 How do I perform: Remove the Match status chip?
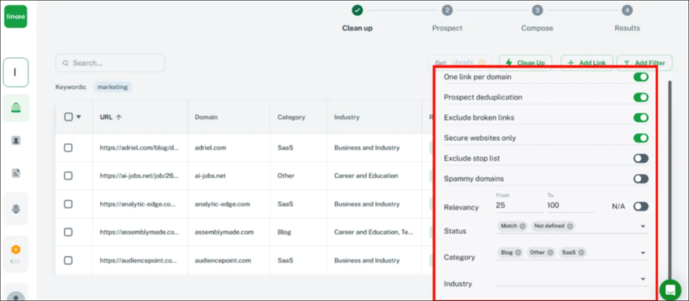(x=522, y=226)
